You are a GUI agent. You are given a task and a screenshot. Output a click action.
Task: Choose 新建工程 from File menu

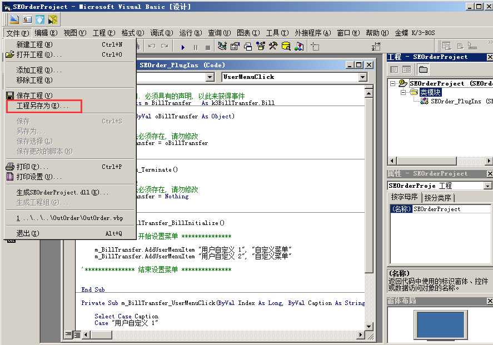(69, 44)
